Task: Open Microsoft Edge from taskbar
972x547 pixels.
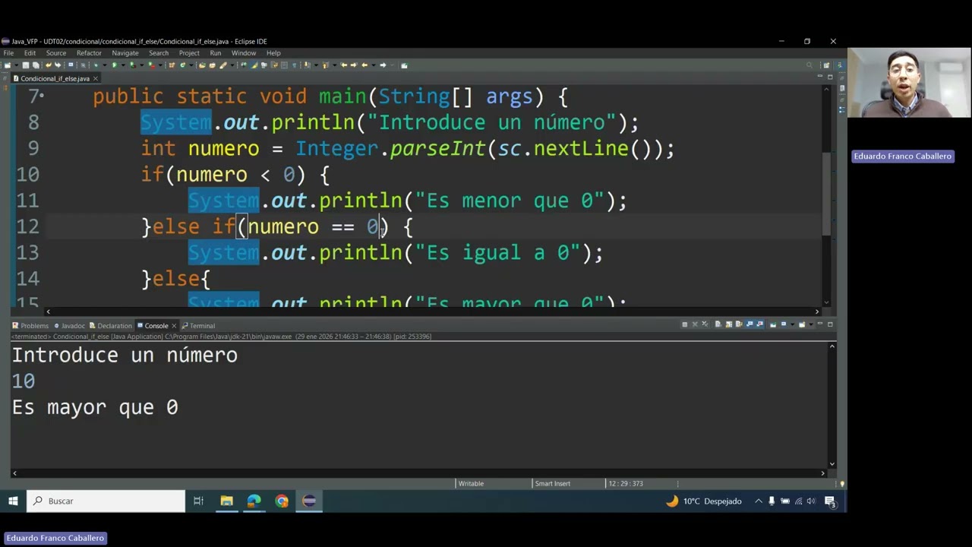Action: [254, 501]
